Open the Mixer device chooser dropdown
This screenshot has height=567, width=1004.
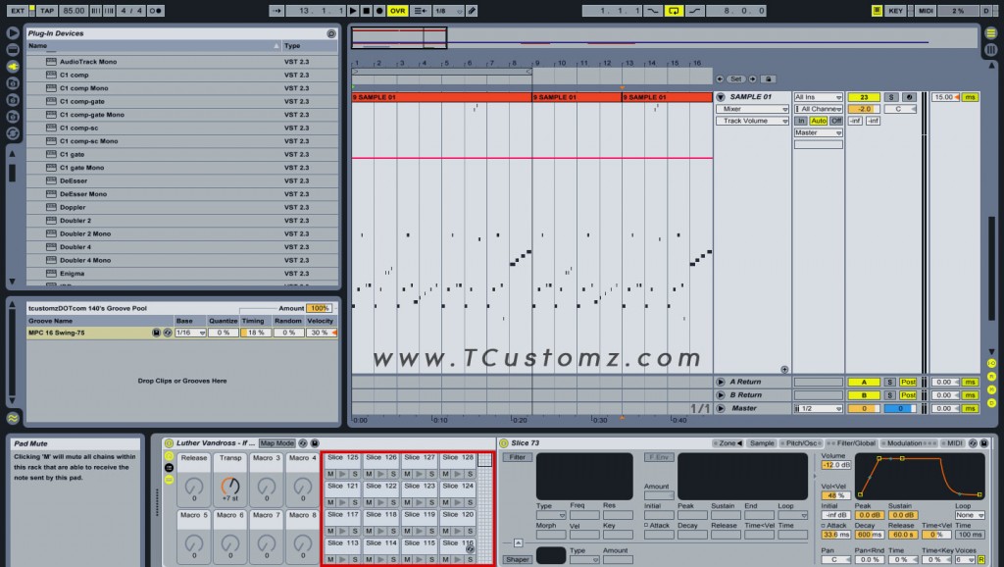[x=752, y=109]
